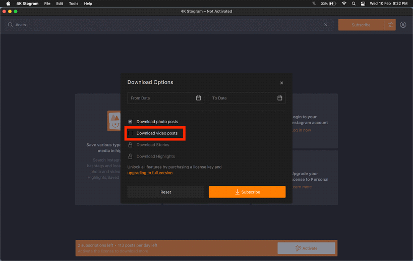The width and height of the screenshot is (413, 261).
Task: Click the Bluetooth status icon
Action: 314,4
